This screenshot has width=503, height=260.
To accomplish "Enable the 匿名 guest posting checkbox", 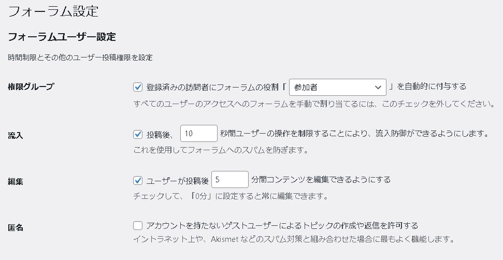I will pyautogui.click(x=138, y=225).
